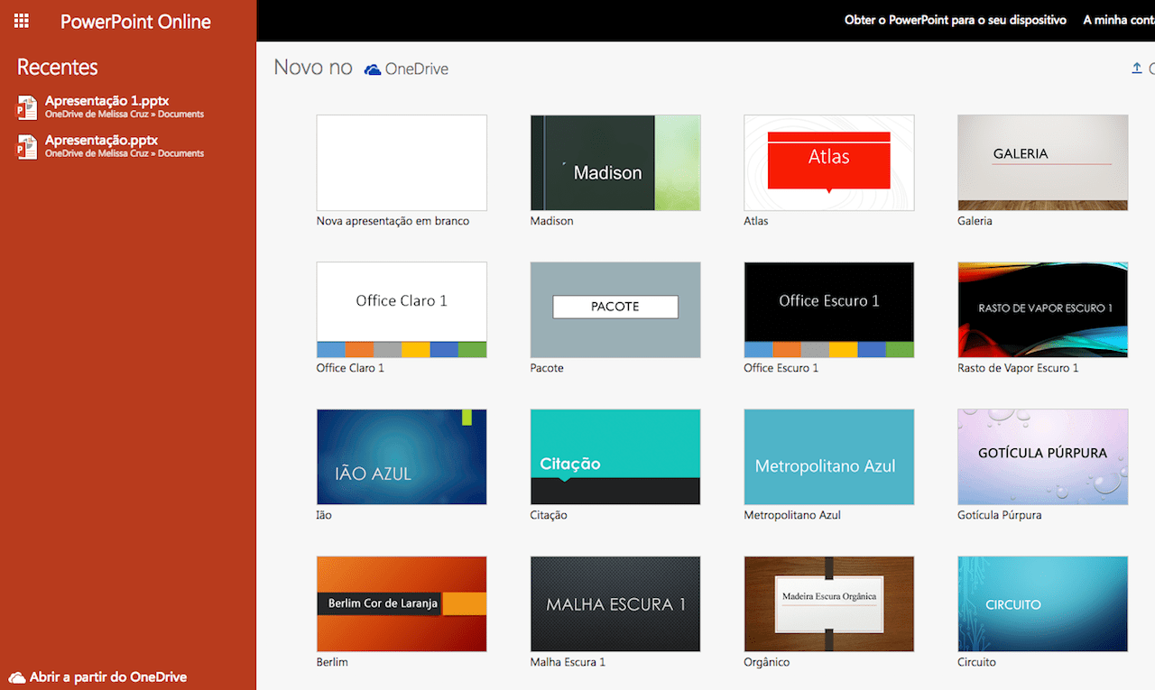Open recent file Apresentação 1.pptx
The image size is (1155, 690).
click(106, 101)
